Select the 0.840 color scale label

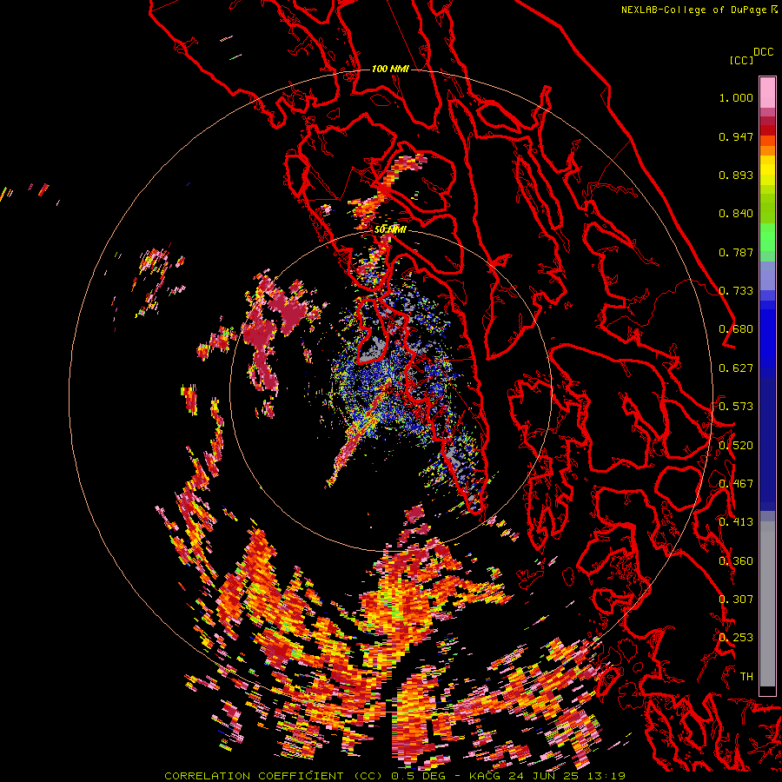pyautogui.click(x=736, y=214)
